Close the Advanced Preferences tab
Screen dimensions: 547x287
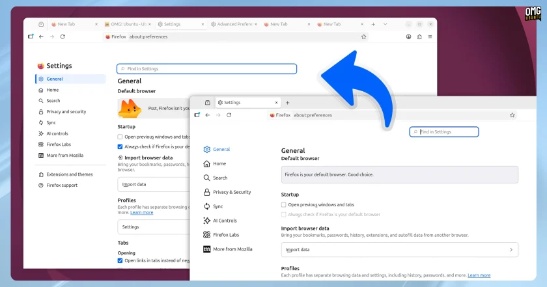[256, 24]
